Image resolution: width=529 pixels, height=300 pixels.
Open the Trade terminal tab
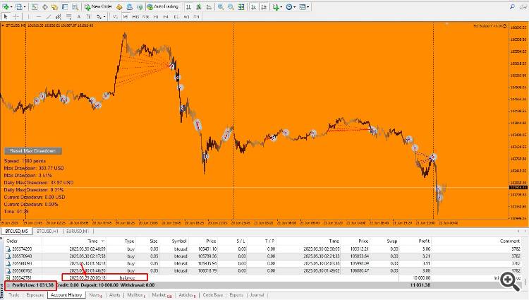(13, 295)
